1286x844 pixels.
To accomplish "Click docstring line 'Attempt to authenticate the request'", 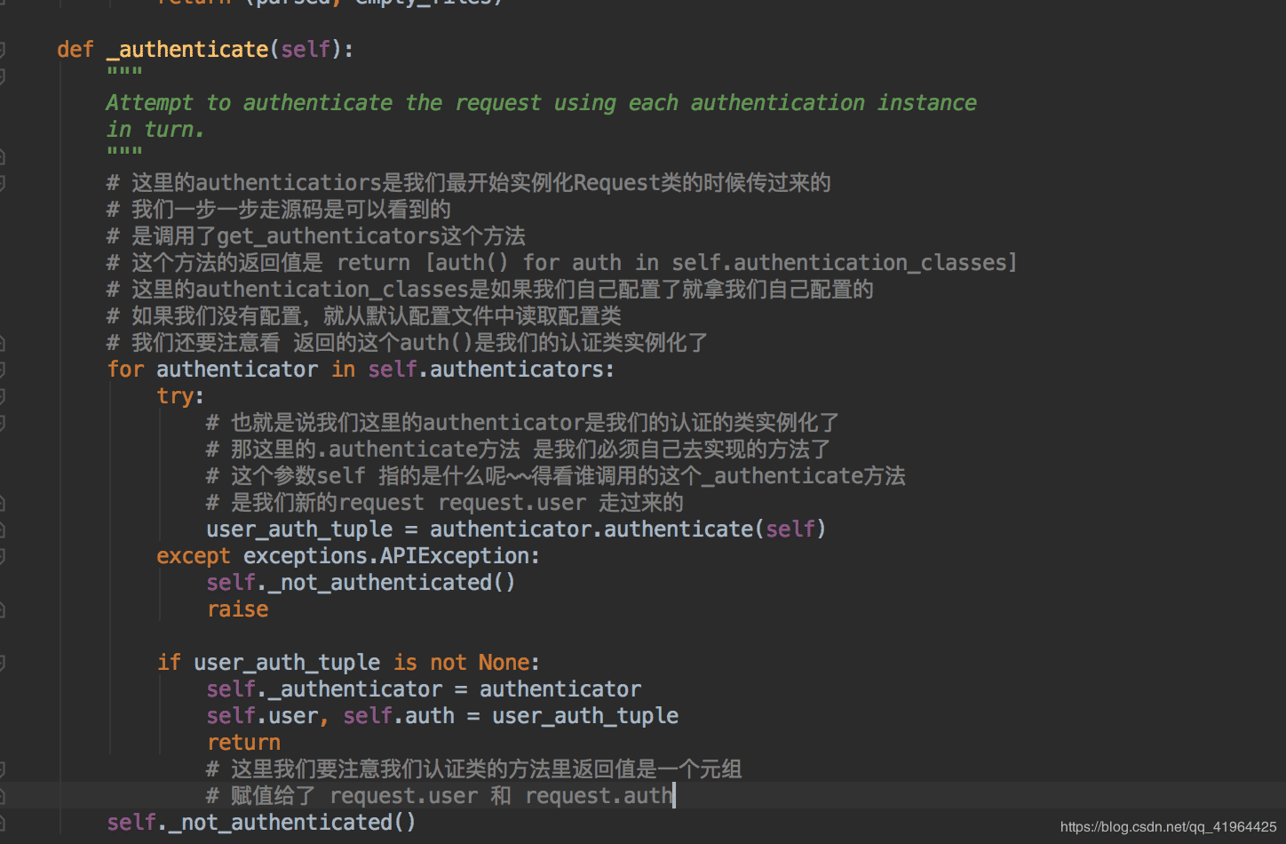I will point(541,103).
